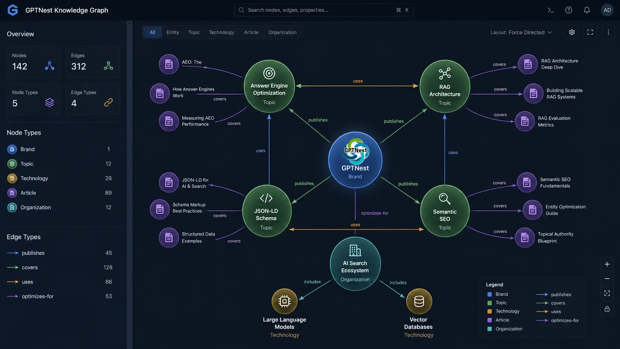Open the help question mark icon
The image size is (620, 349).
click(568, 10)
